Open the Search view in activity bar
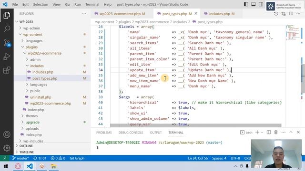The image size is (305, 171). (x=7, y=29)
